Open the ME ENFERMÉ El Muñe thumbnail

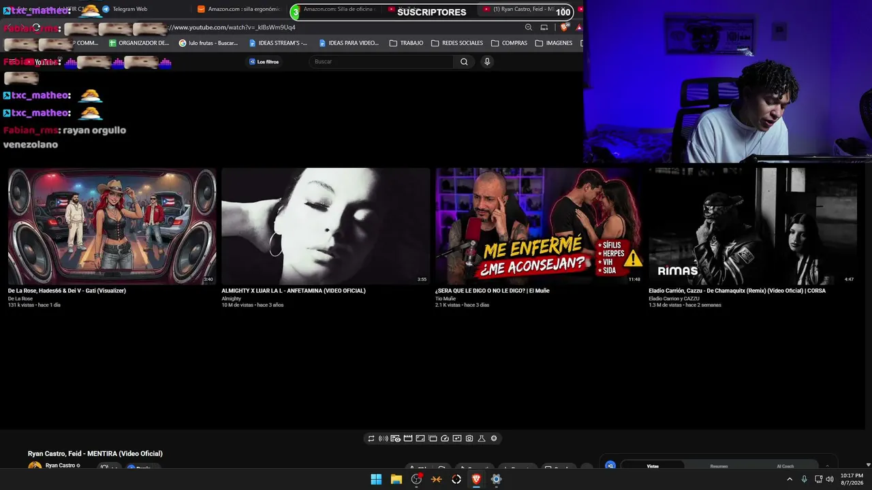(540, 226)
